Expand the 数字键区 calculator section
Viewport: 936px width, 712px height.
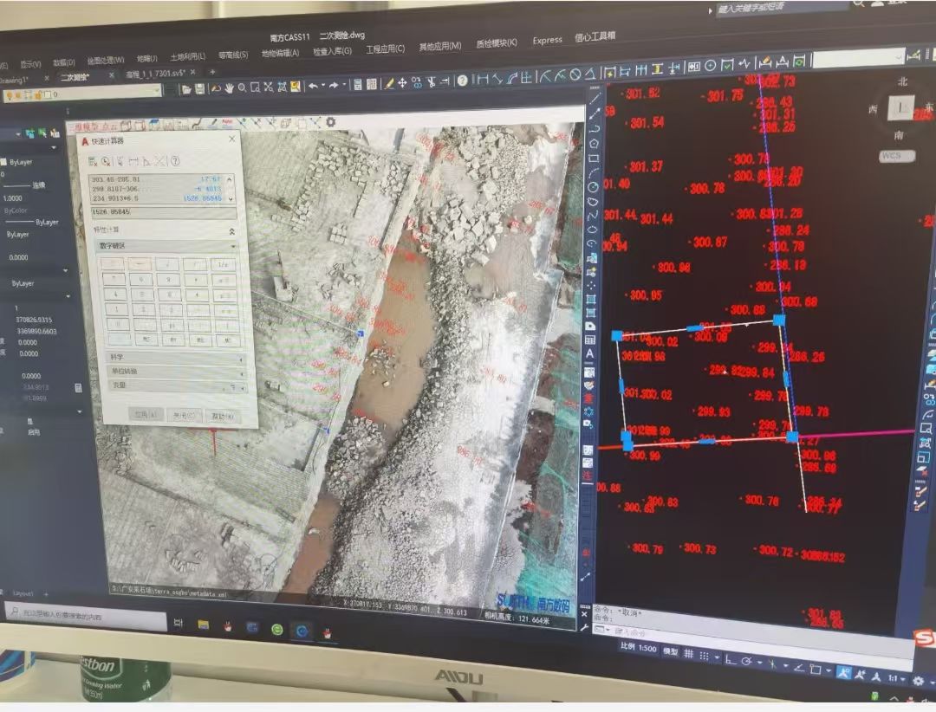[166, 246]
